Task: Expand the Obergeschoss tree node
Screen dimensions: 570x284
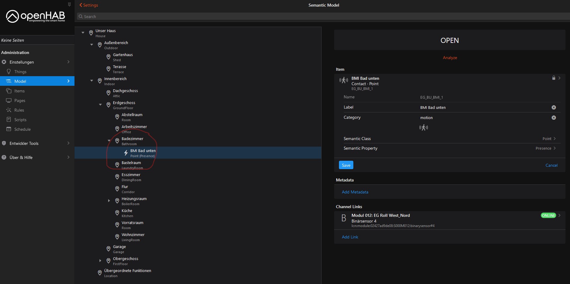Action: coord(100,261)
